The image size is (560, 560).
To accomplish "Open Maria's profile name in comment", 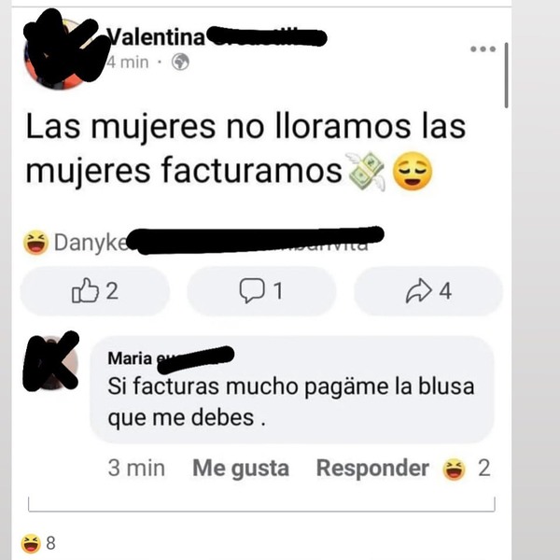I will [x=130, y=358].
